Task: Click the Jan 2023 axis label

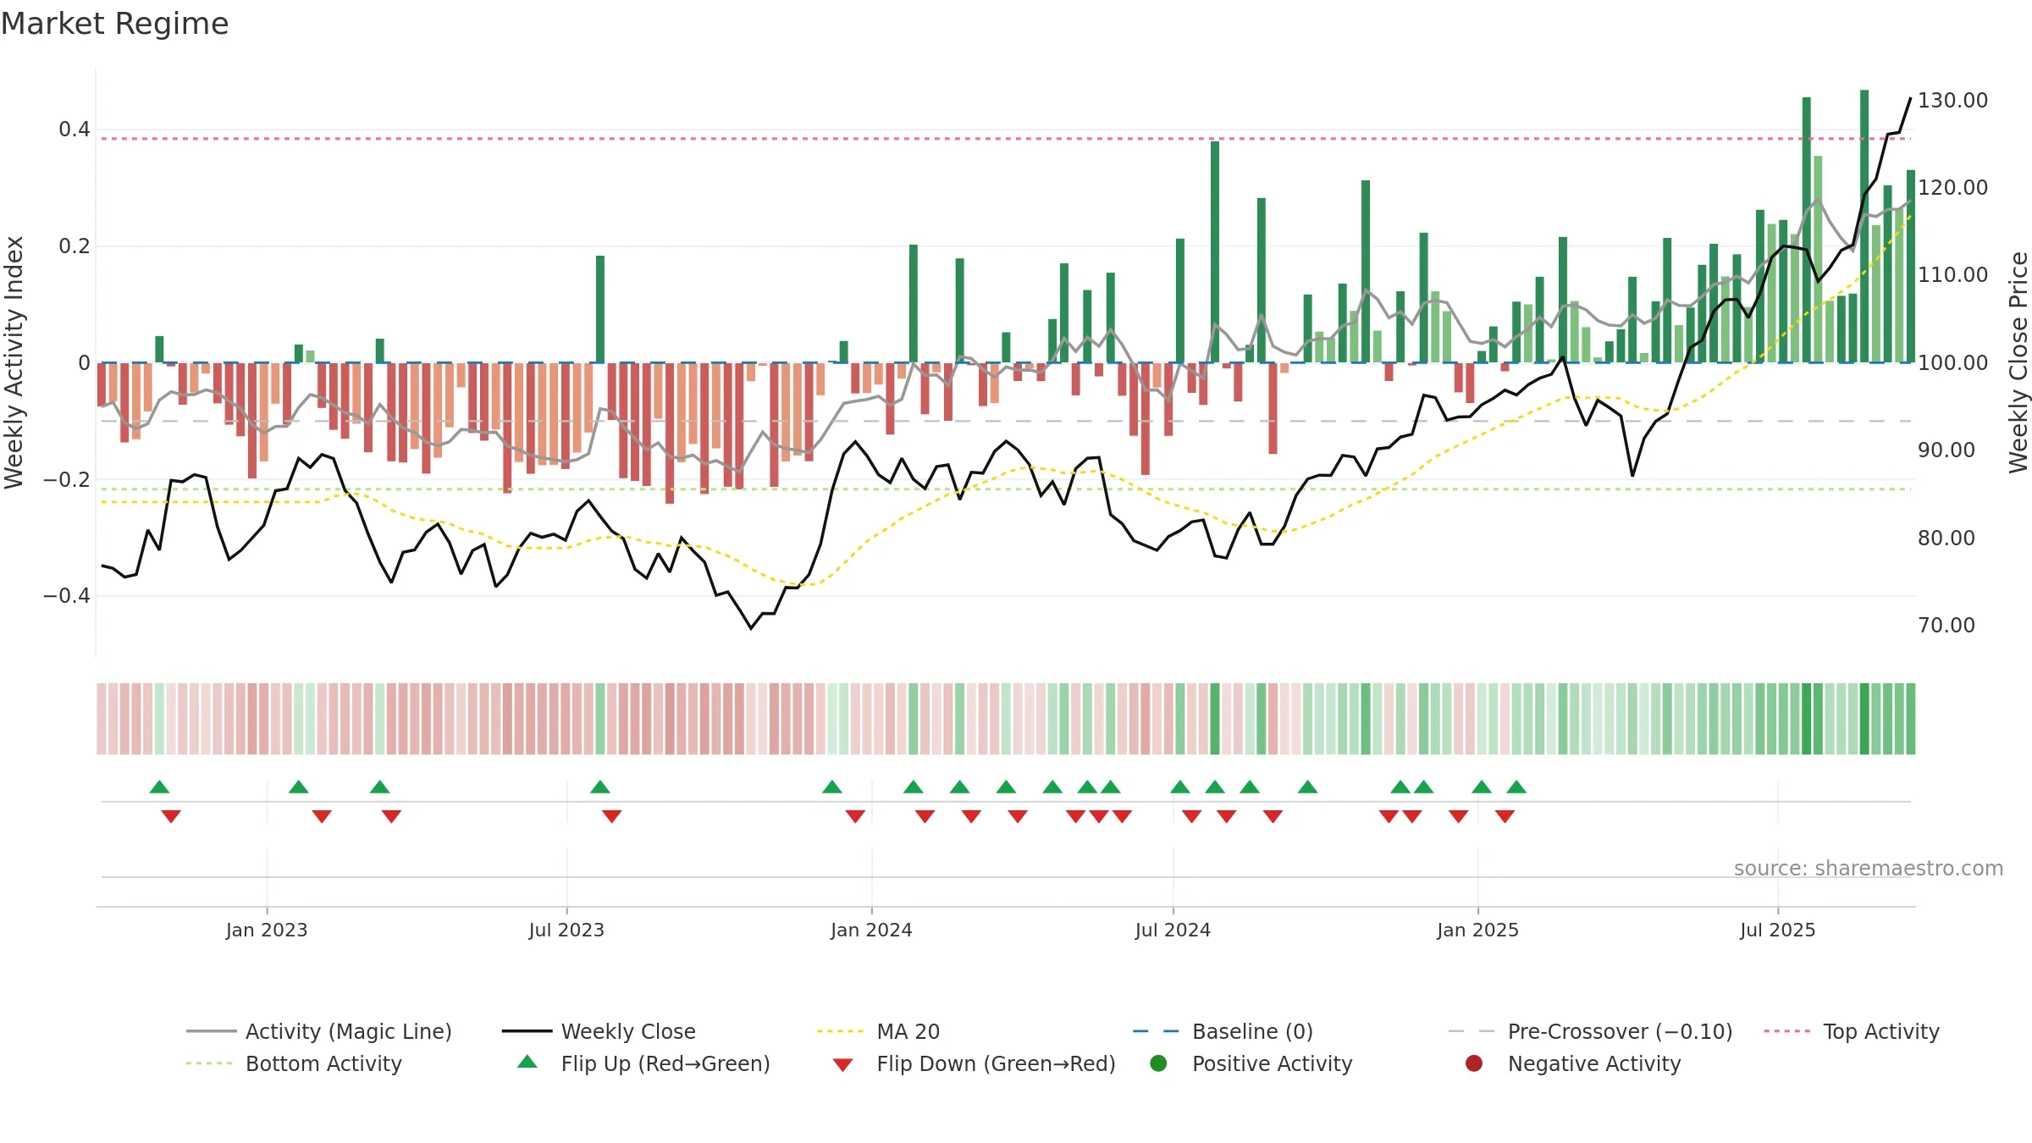Action: 267,930
